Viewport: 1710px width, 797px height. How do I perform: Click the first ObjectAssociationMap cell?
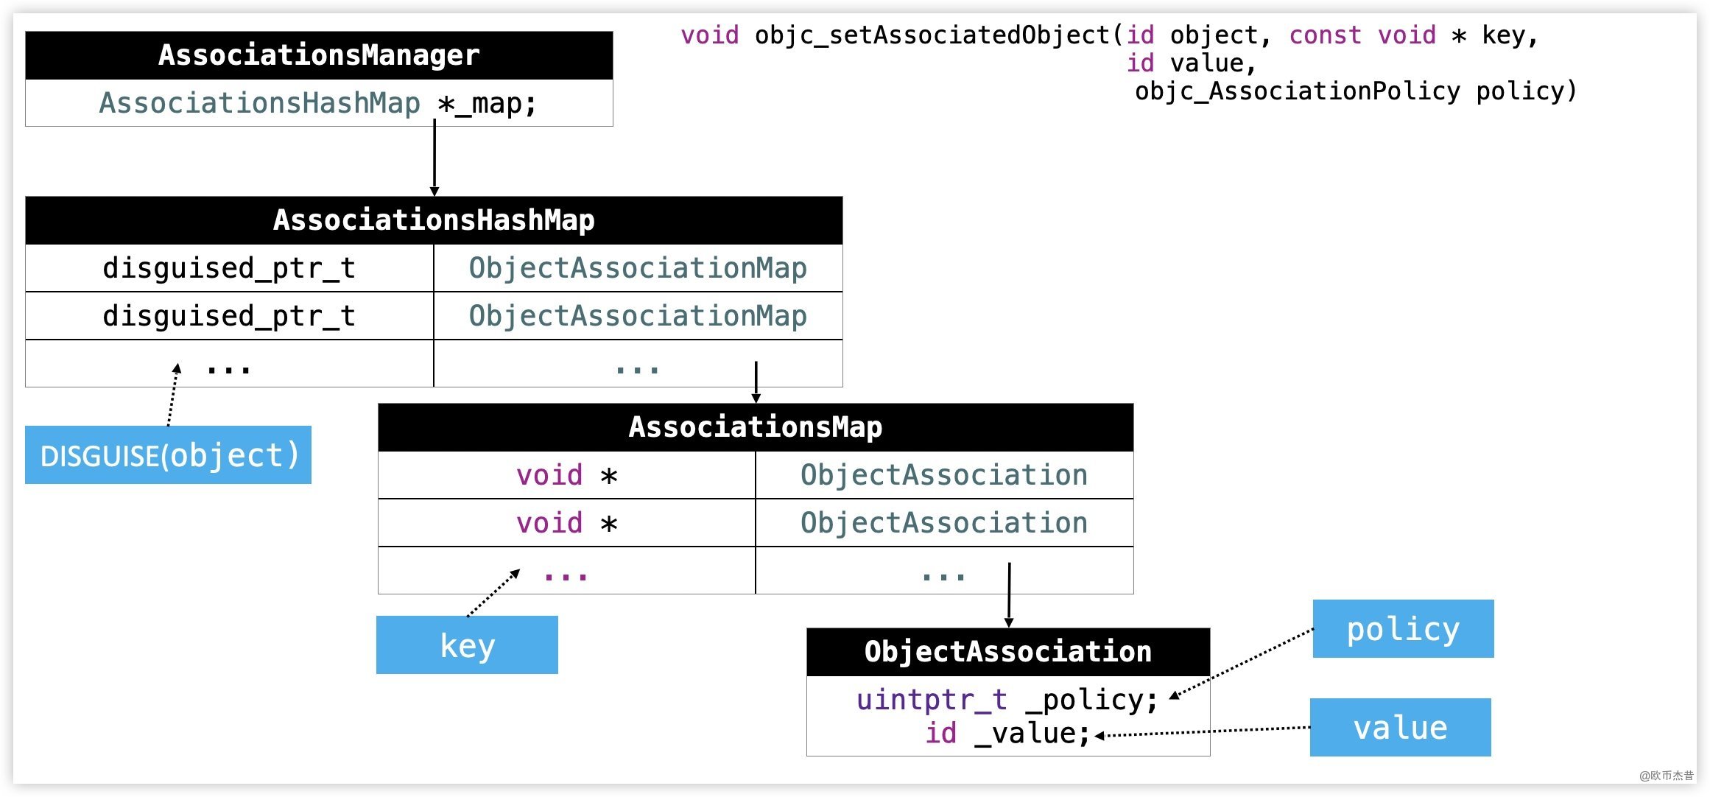tap(638, 268)
